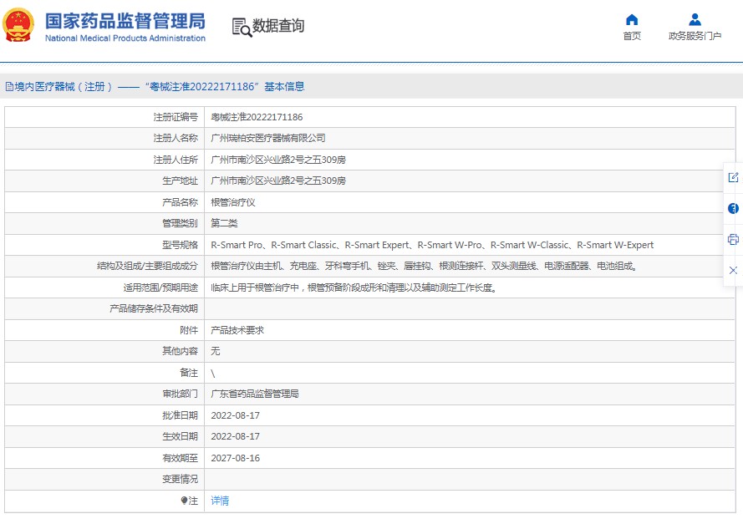Click 广州瑞柏安医疗器械有限公司 registrant name
Viewport: 743px width, 519px height.
[268, 138]
